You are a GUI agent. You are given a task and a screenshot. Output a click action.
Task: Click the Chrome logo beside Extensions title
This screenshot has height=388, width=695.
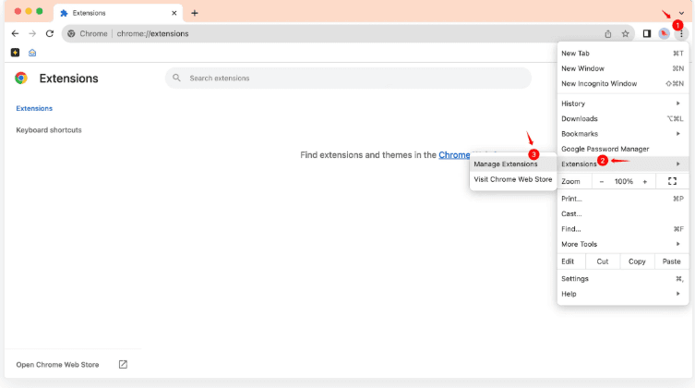click(21, 78)
